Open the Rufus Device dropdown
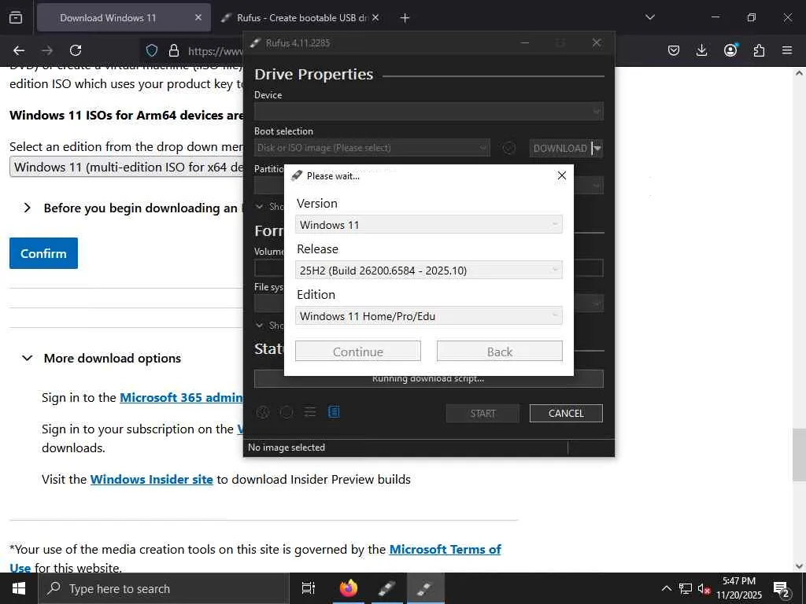The image size is (806, 604). pyautogui.click(x=429, y=112)
